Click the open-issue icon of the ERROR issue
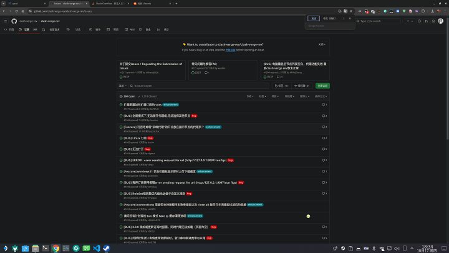449x253 pixels. point(121,161)
